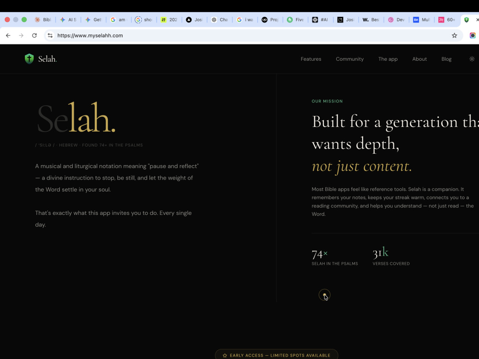Open the '#AI' browser tab
The height and width of the screenshot is (359, 479).
320,20
